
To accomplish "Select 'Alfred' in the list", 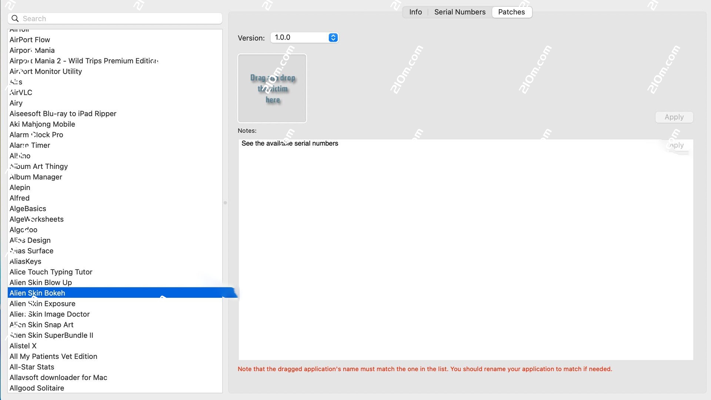I will coord(115,198).
